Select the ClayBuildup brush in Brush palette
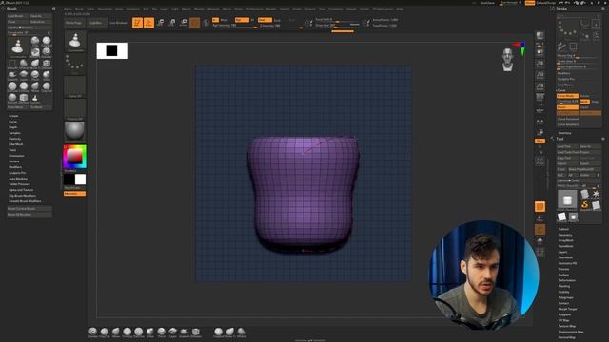 (47, 41)
